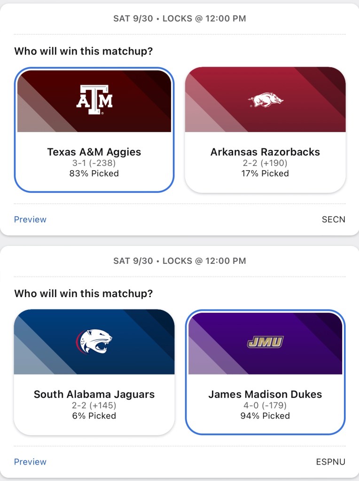Click the 6% Picked text
Viewport: 359px width, 481px height.
pos(94,416)
